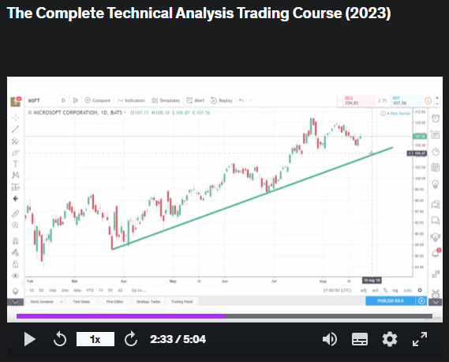Toggle percent scale
Viewport: 449px width, 362px height.
point(385,290)
